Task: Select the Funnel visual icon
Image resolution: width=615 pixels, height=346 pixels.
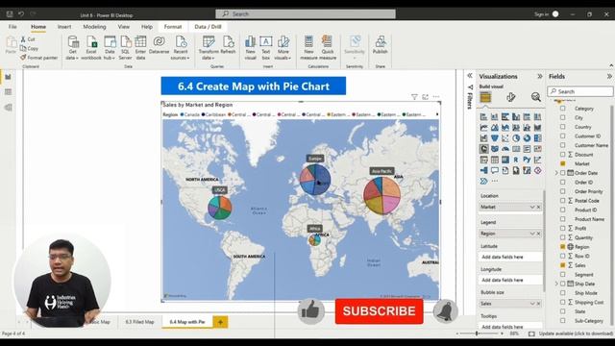Action: click(495, 138)
